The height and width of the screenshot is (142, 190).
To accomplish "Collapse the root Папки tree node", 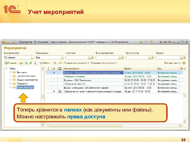I will [x=7, y=68].
